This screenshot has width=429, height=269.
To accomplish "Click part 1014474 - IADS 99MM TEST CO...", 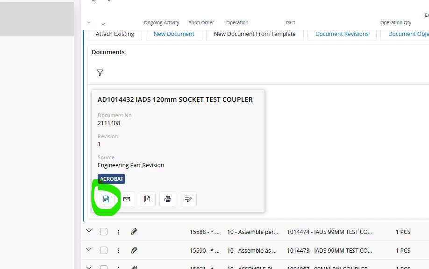I will coord(329,232).
